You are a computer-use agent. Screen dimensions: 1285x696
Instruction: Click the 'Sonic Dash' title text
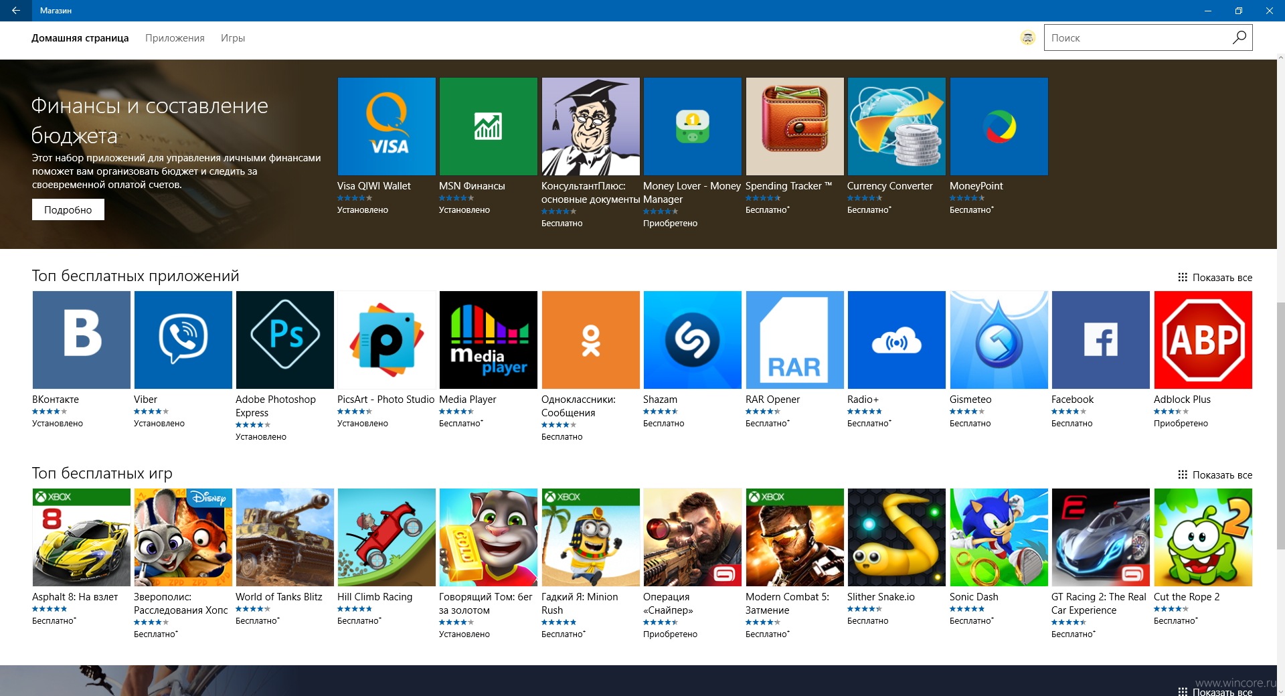[974, 597]
